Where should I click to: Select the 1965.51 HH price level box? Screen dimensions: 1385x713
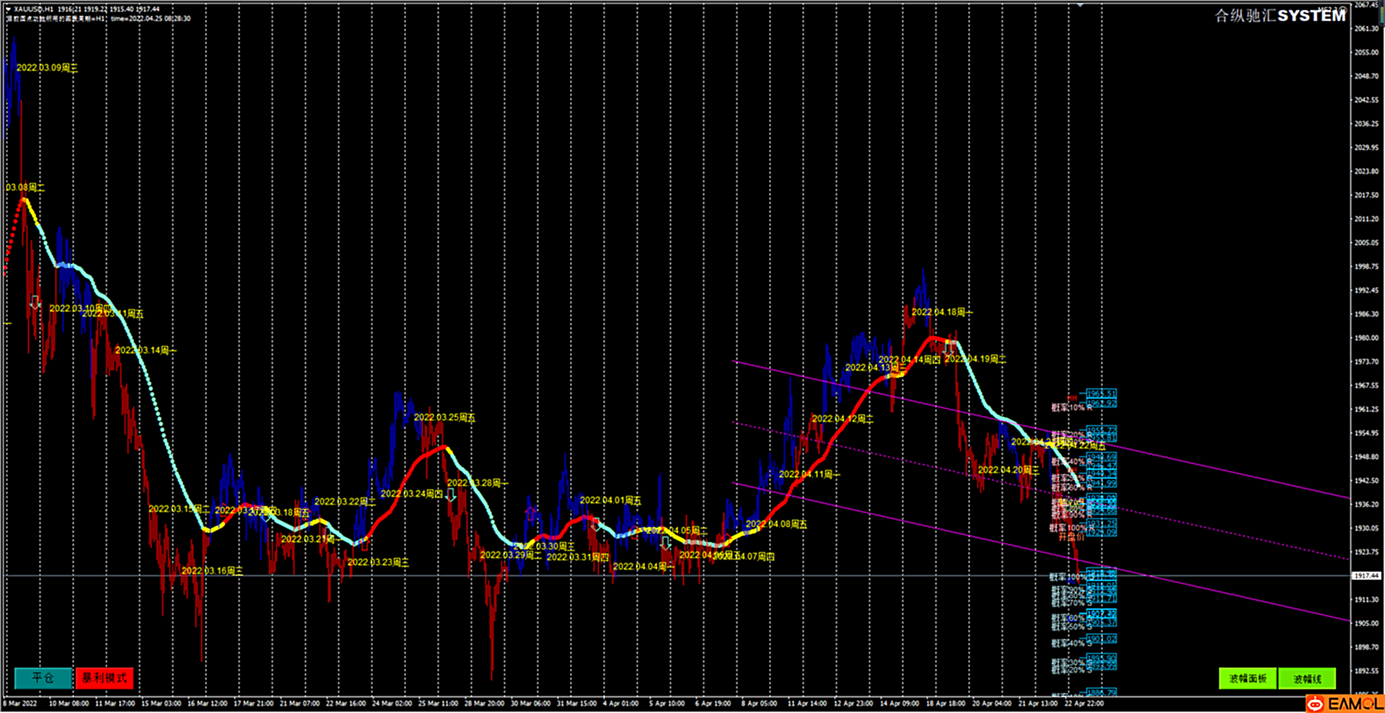tap(1102, 394)
